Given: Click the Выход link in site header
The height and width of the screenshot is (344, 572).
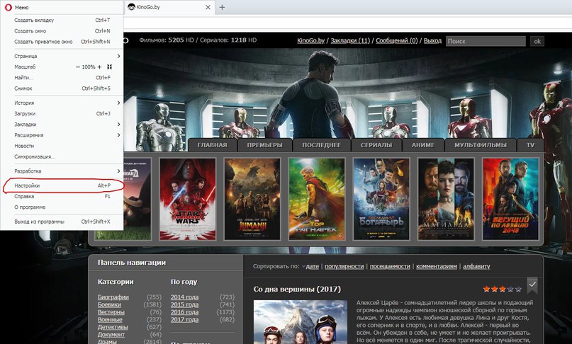Looking at the screenshot, I should coord(432,41).
